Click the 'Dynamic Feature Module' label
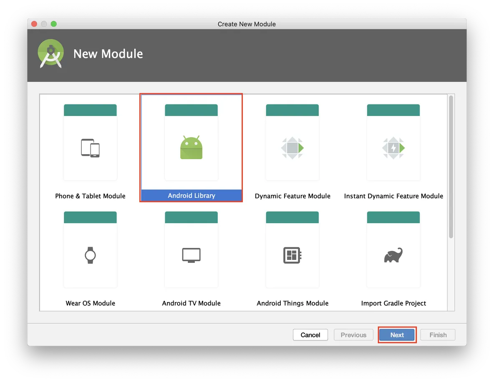This screenshot has height=382, width=494. [x=292, y=196]
